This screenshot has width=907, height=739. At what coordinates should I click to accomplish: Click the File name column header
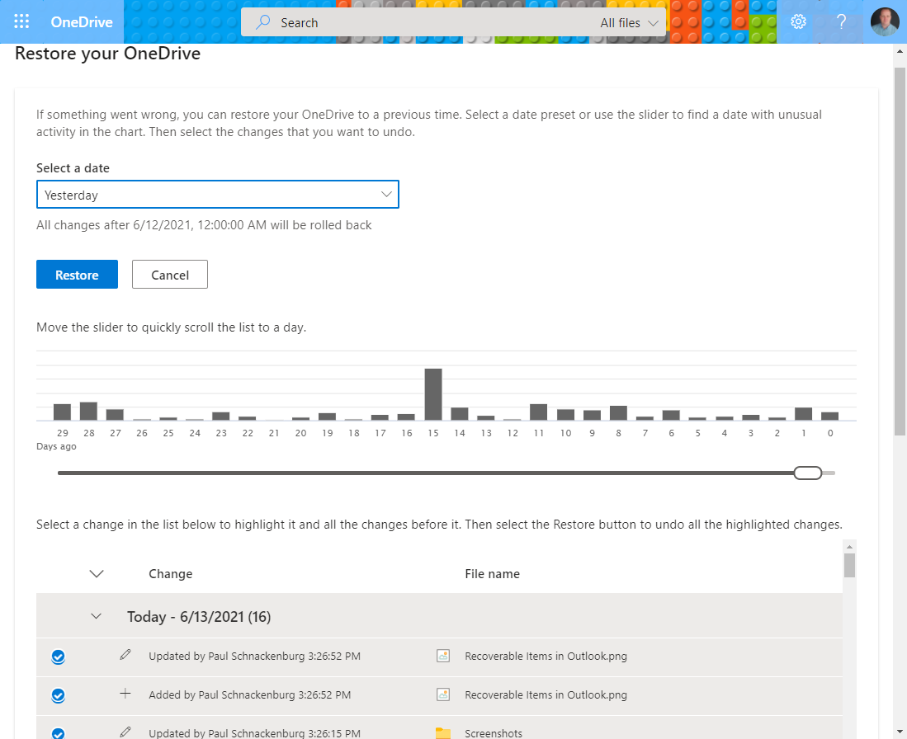[492, 573]
